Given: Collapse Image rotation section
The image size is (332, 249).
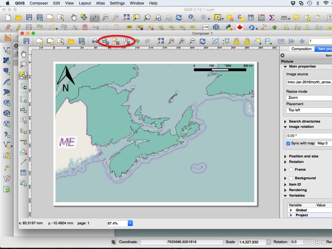Looking at the screenshot, I should coord(285,127).
